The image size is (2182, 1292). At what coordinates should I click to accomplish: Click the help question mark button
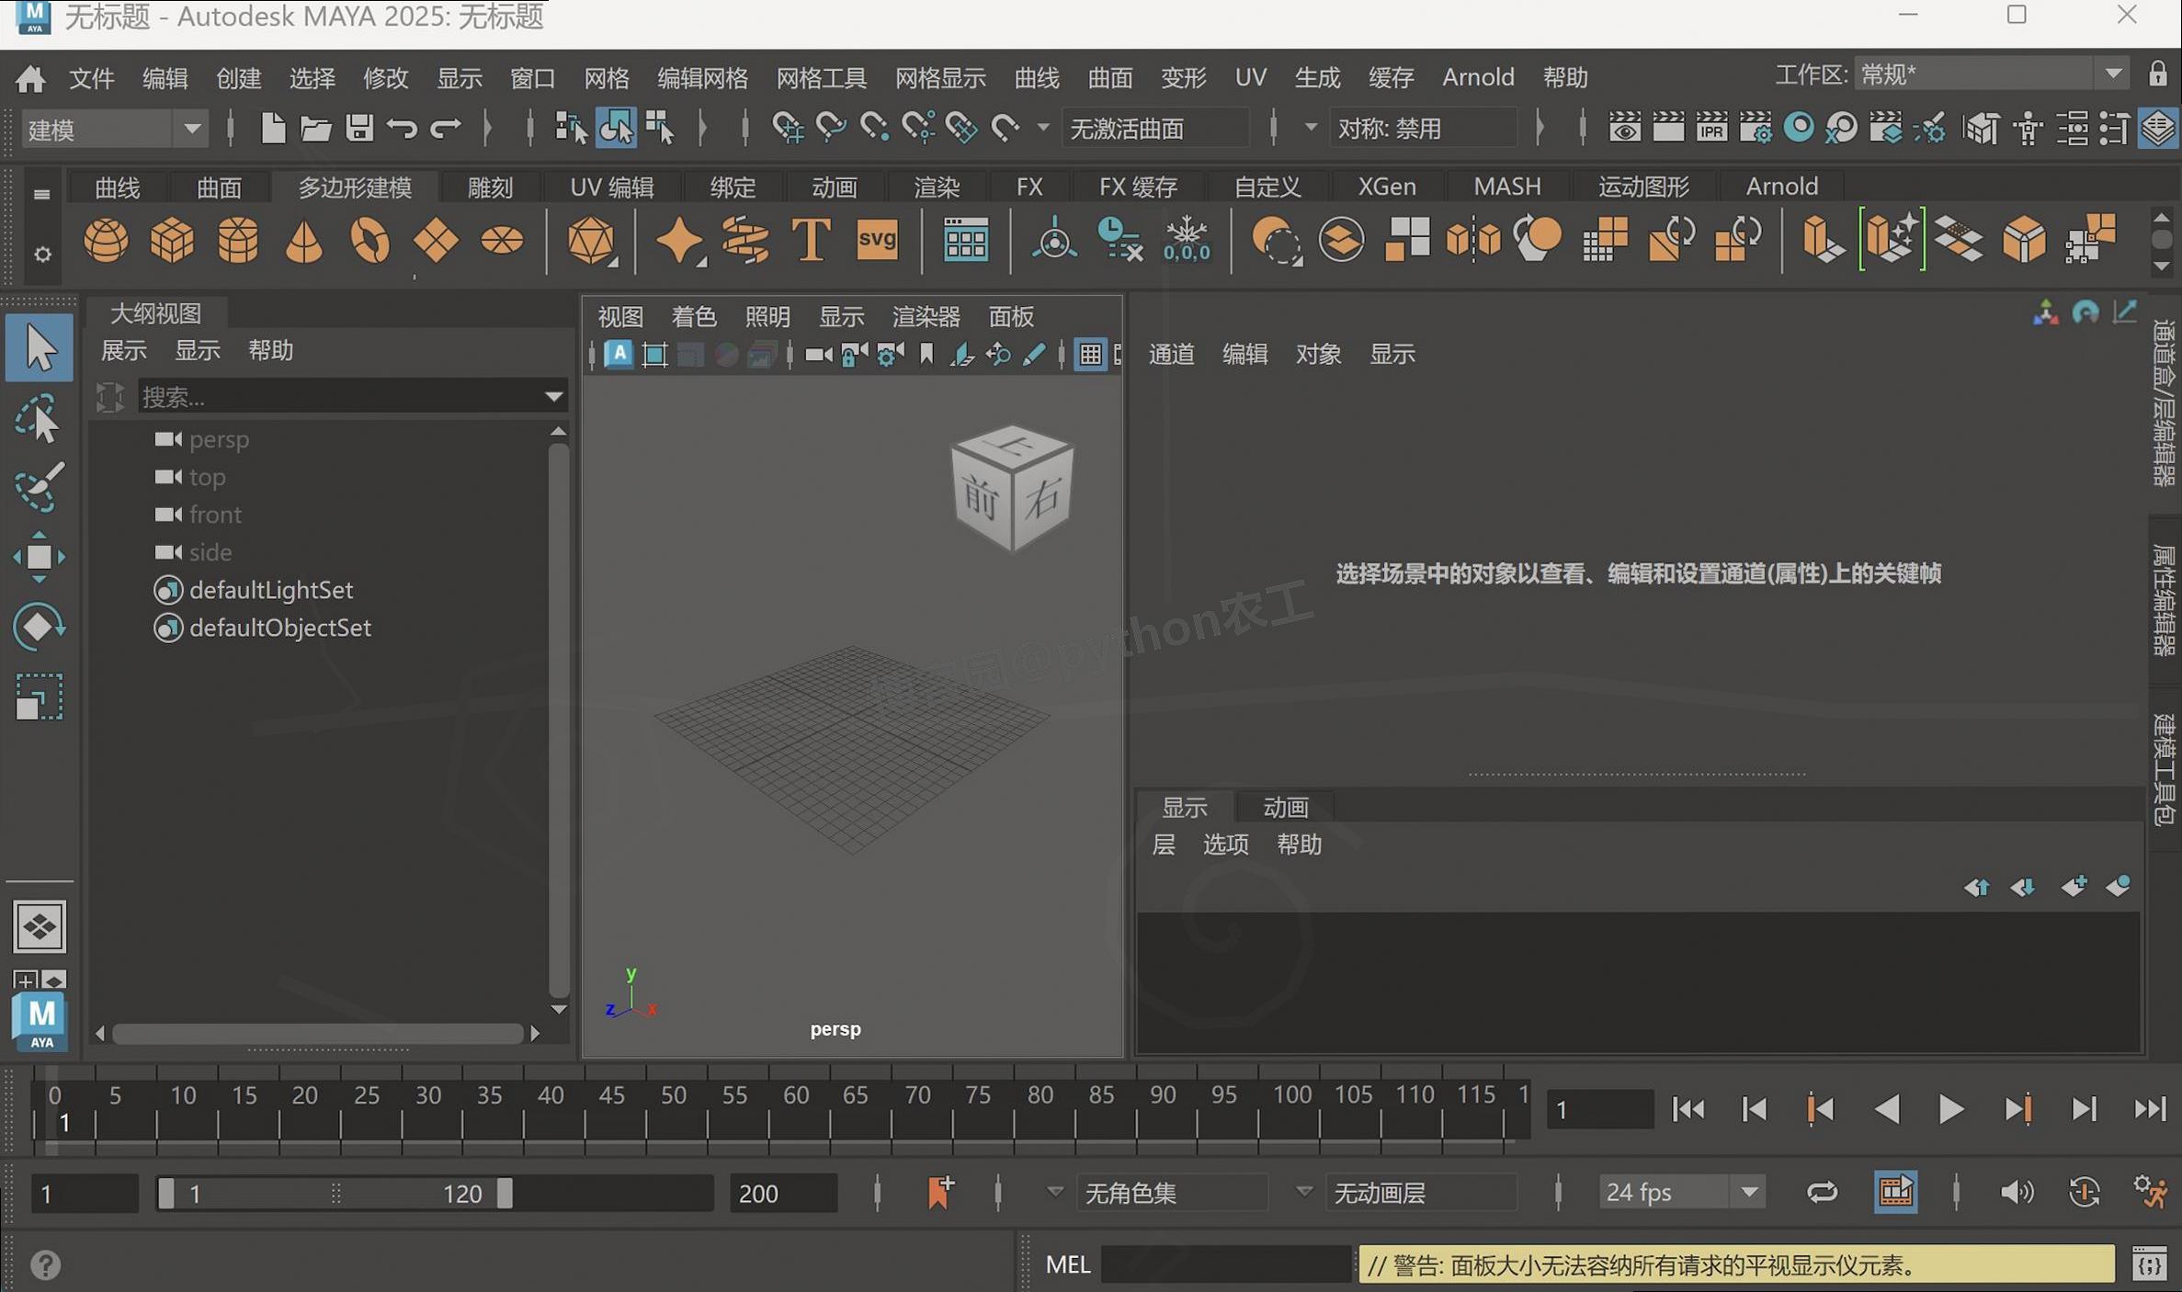click(x=44, y=1265)
